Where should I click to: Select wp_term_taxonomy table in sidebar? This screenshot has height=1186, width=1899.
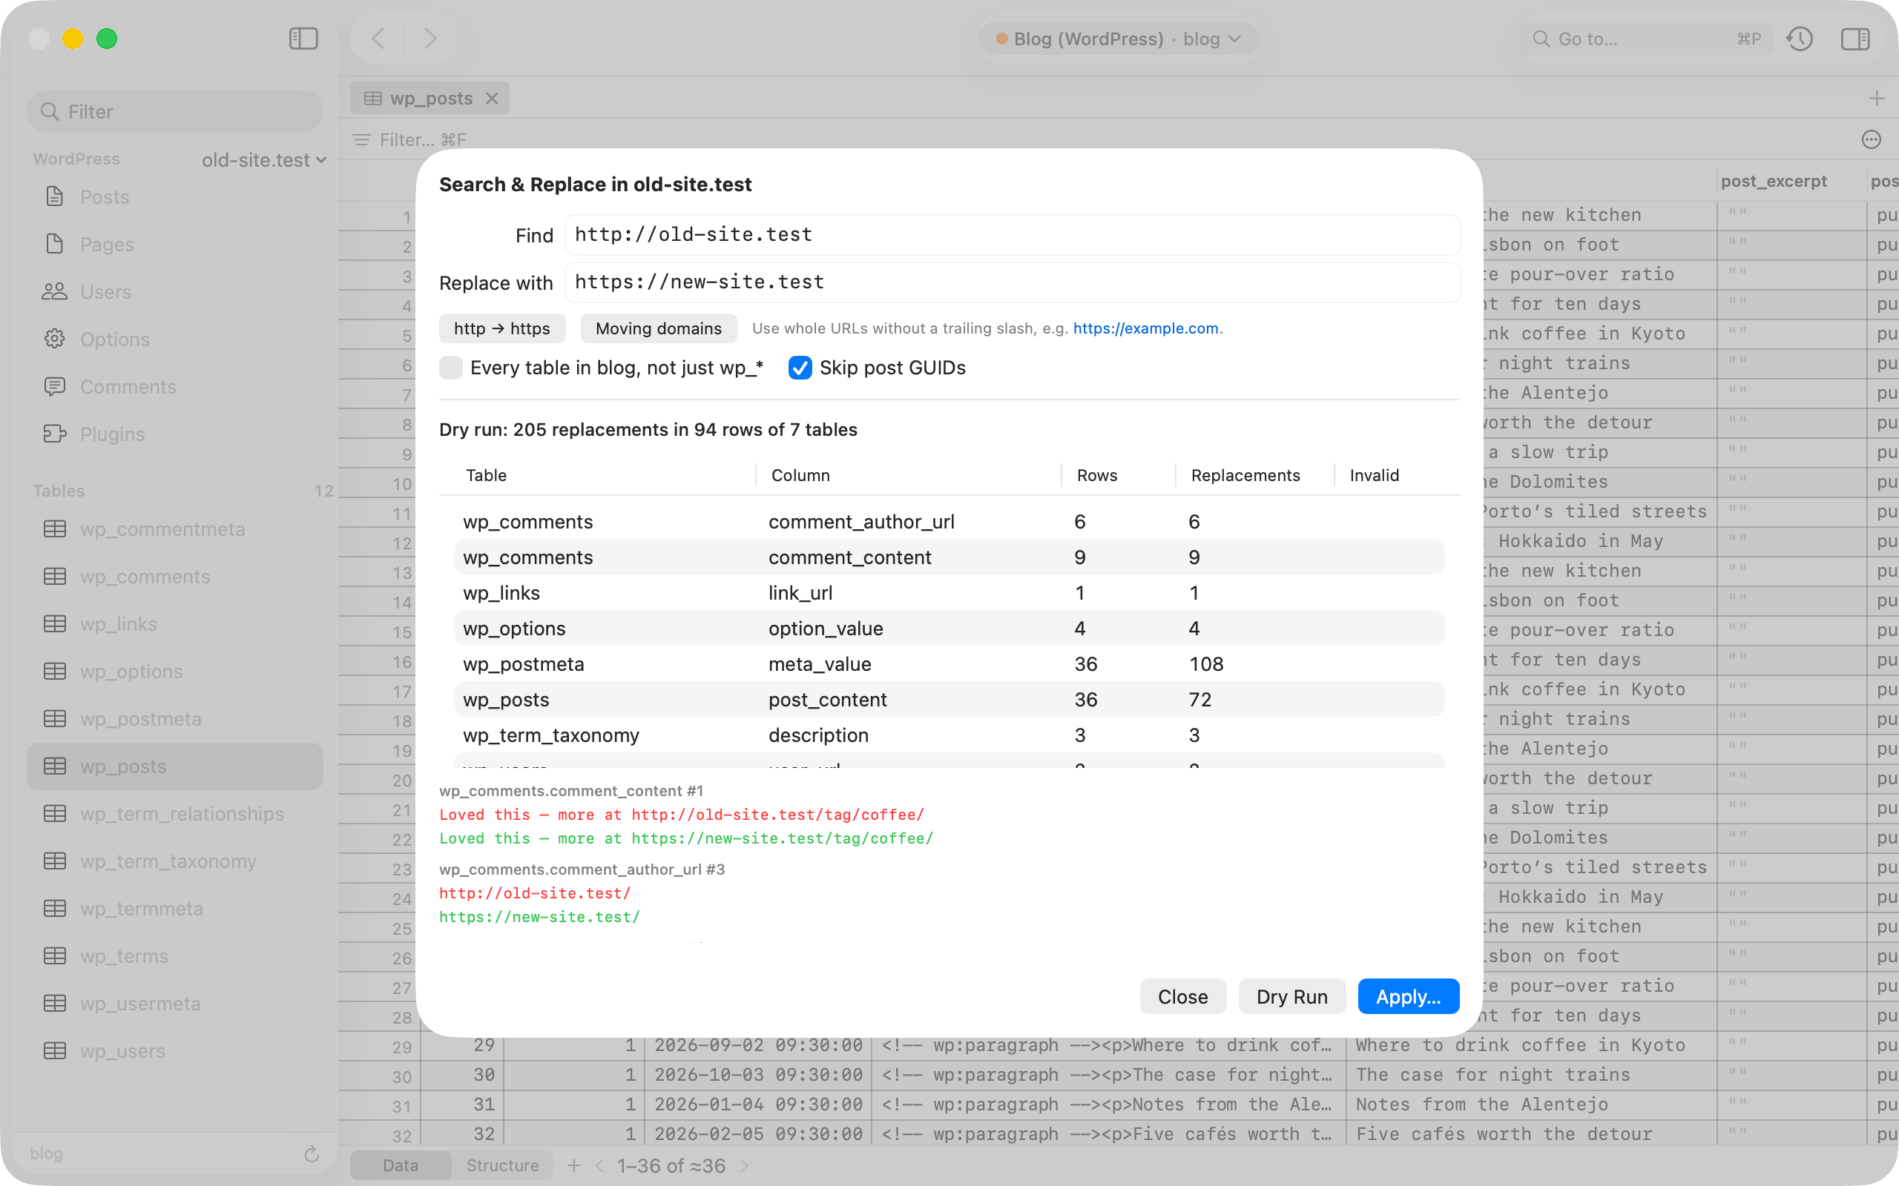tap(174, 861)
